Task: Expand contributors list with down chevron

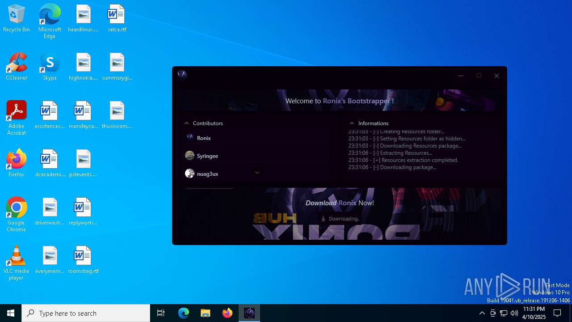Action: click(257, 172)
